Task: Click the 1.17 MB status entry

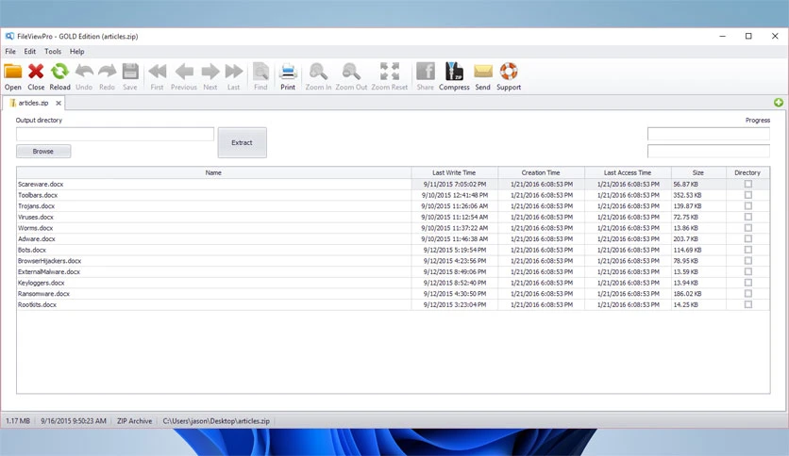Action: click(x=18, y=421)
